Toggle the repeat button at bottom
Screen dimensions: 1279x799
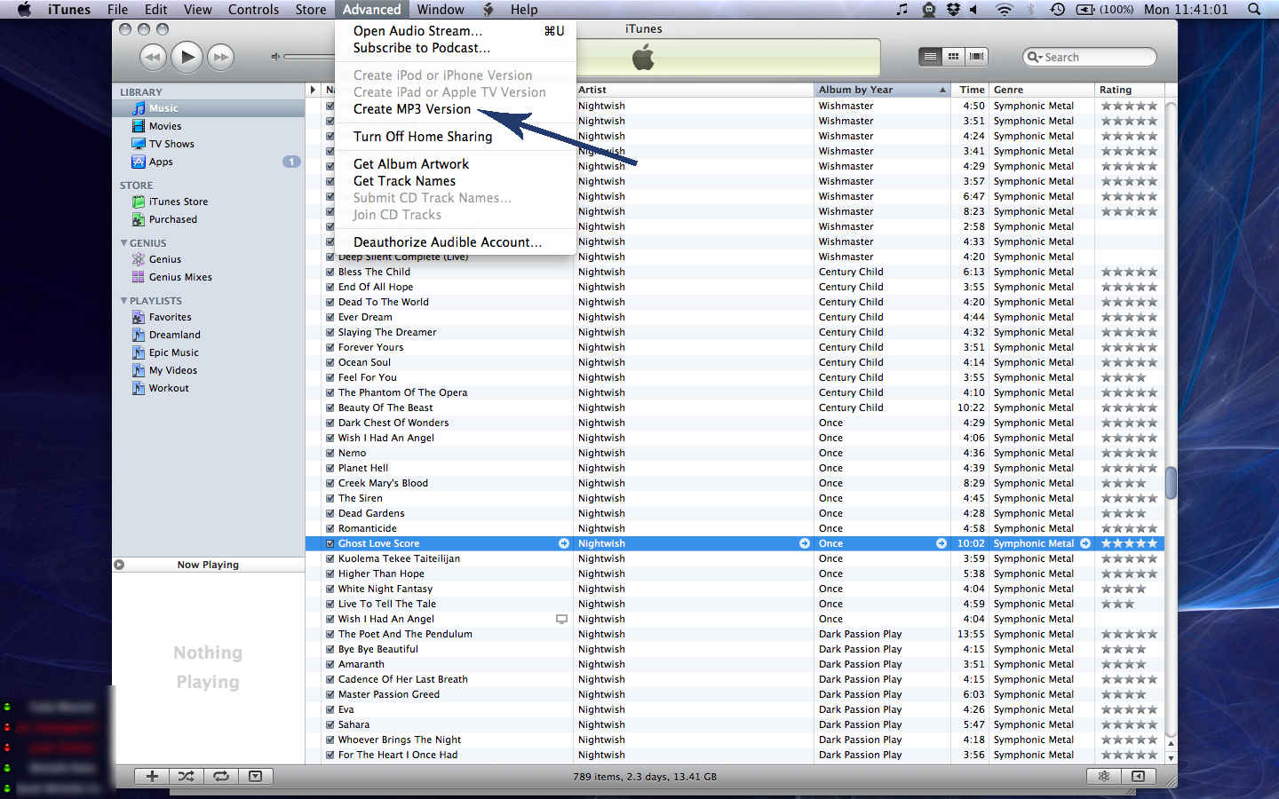click(x=220, y=776)
